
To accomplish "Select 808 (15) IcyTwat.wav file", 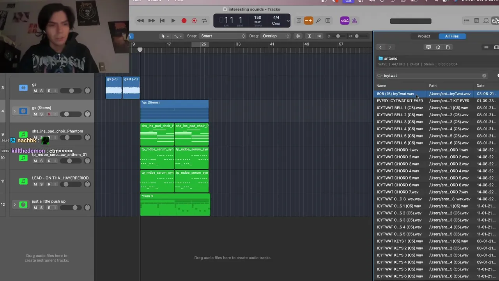I will pyautogui.click(x=436, y=94).
